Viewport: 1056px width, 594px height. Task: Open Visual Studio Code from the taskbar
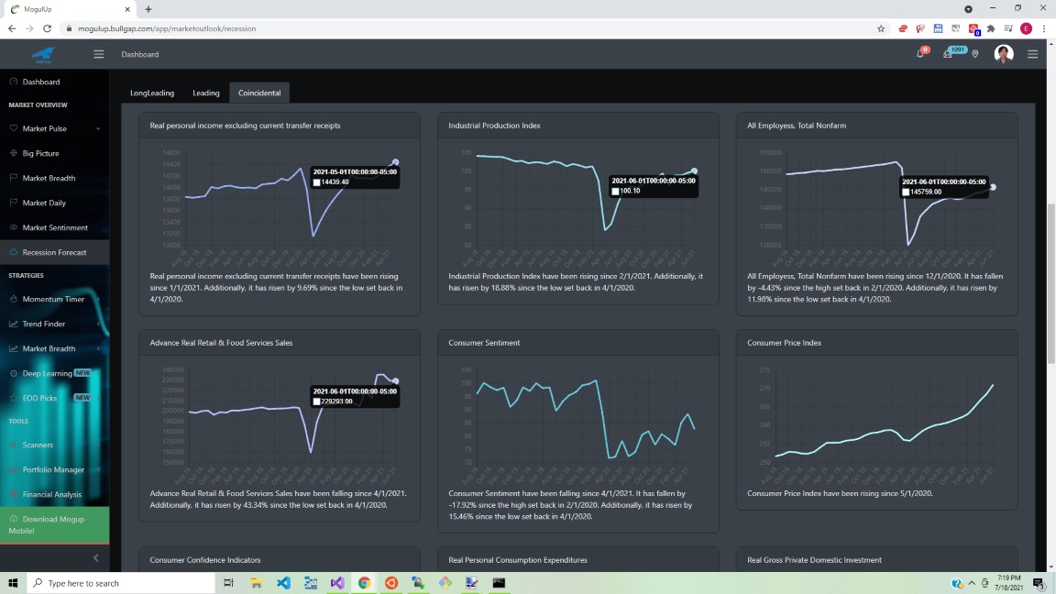click(283, 583)
